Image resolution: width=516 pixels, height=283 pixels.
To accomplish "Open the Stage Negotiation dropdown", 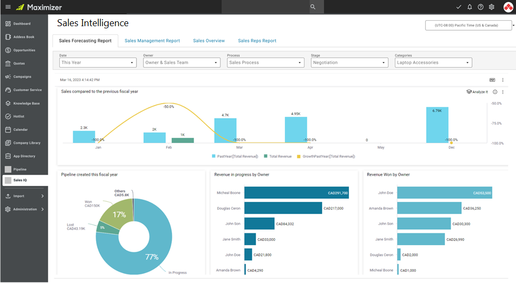I will click(350, 62).
